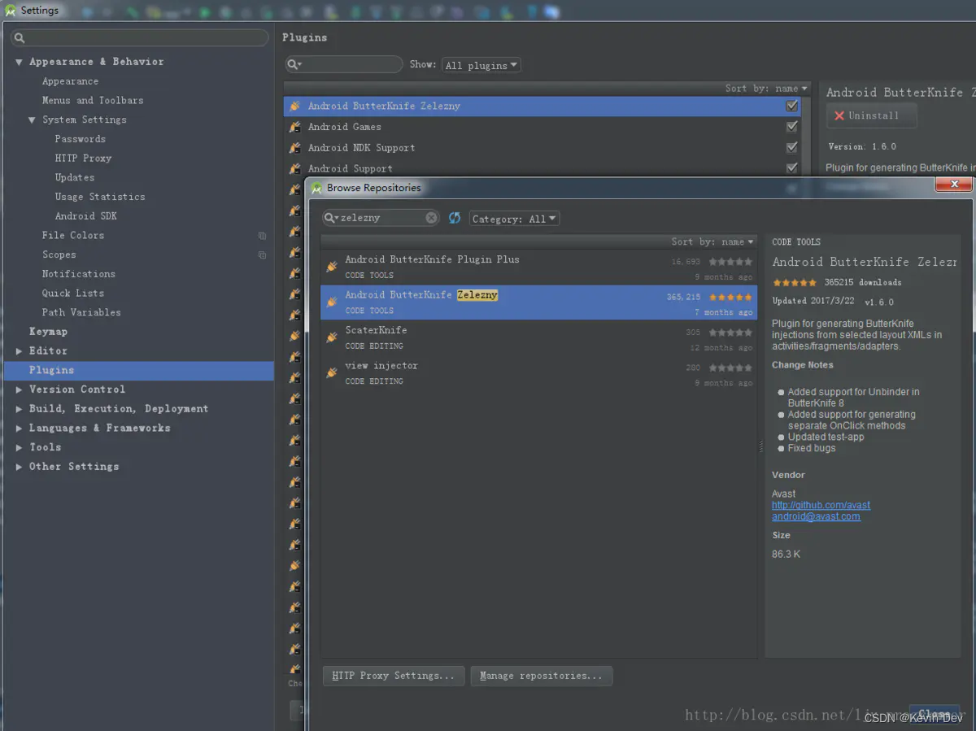The height and width of the screenshot is (731, 976).
Task: Click plugin icon beside Android NDK Support
Action: coord(295,148)
